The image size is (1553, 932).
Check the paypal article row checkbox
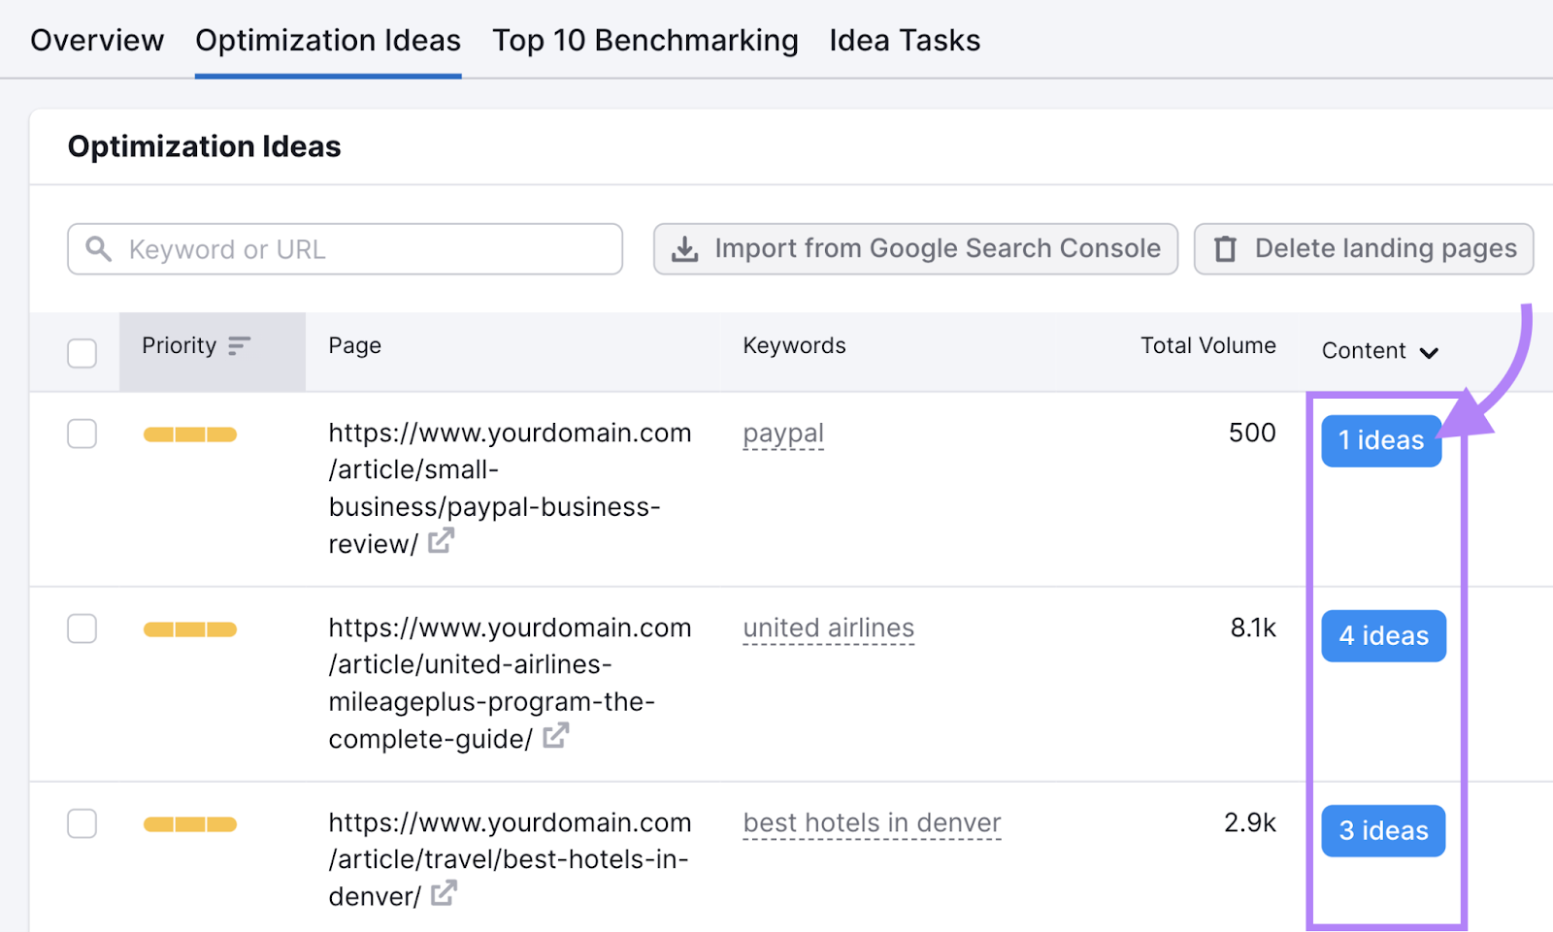82,434
